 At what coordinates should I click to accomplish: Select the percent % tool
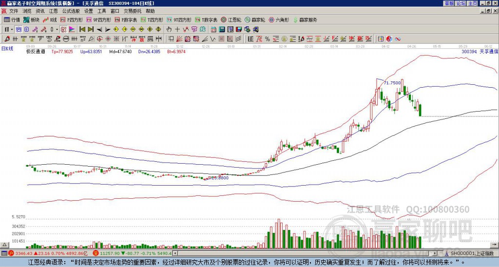point(268,39)
